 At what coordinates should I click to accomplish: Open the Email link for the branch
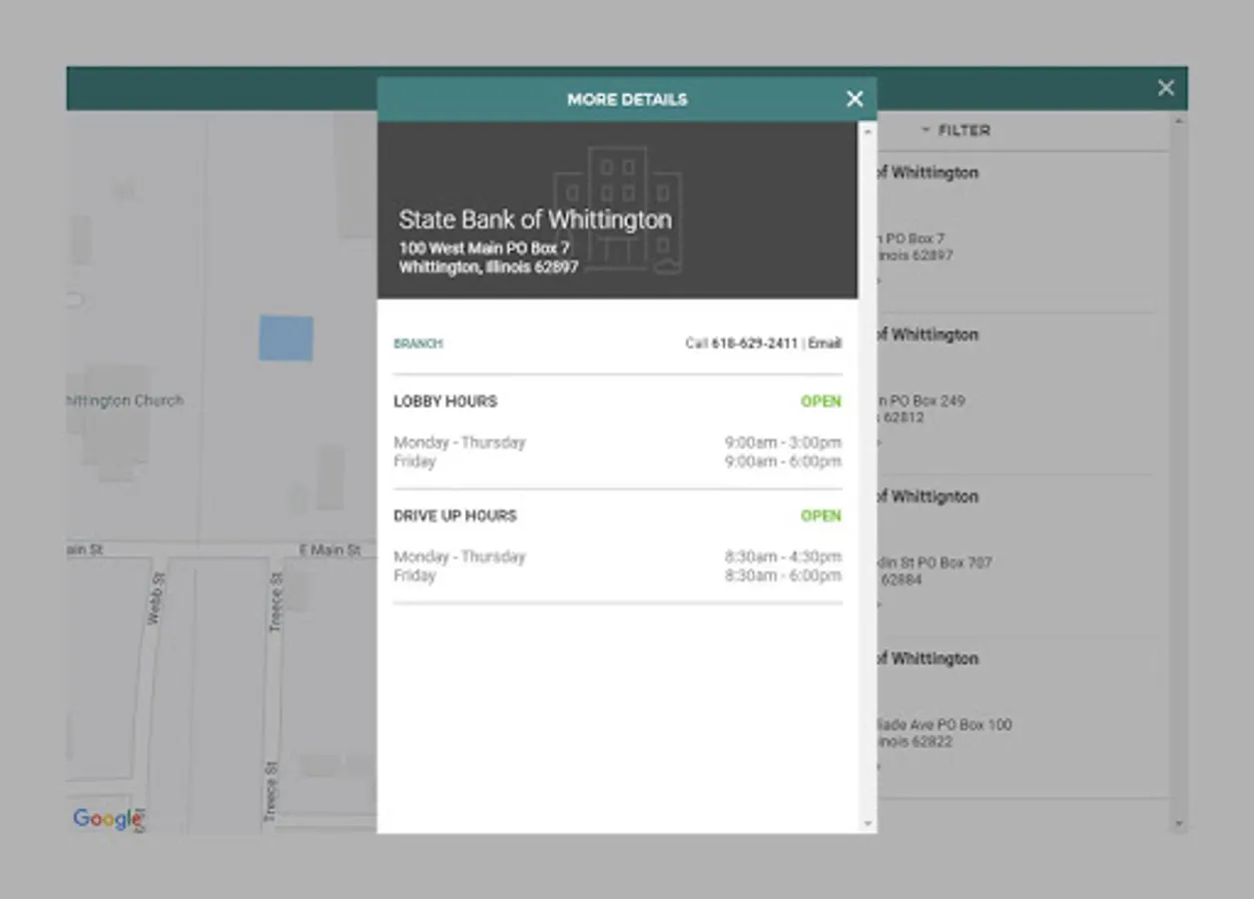pyautogui.click(x=825, y=344)
